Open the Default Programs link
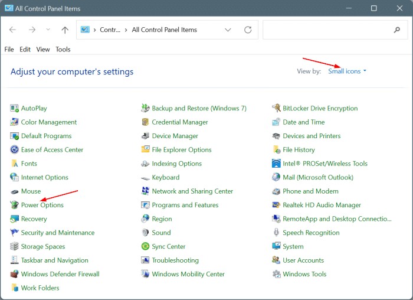 pyautogui.click(x=47, y=136)
